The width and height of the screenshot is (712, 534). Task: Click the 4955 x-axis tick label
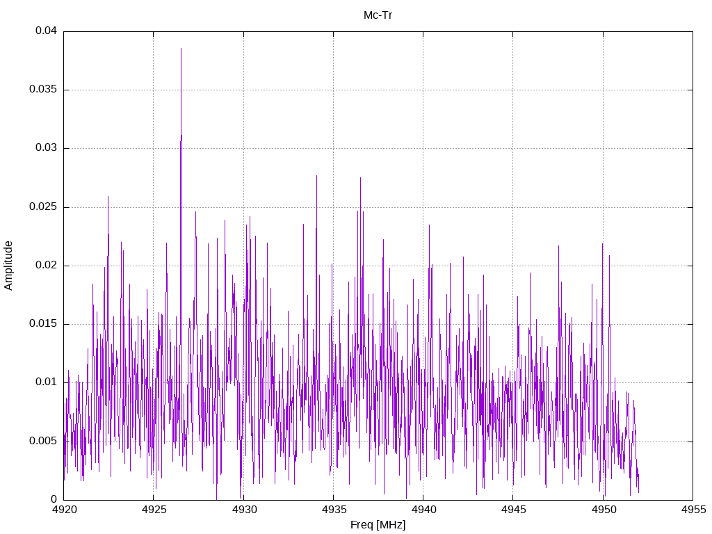click(693, 510)
